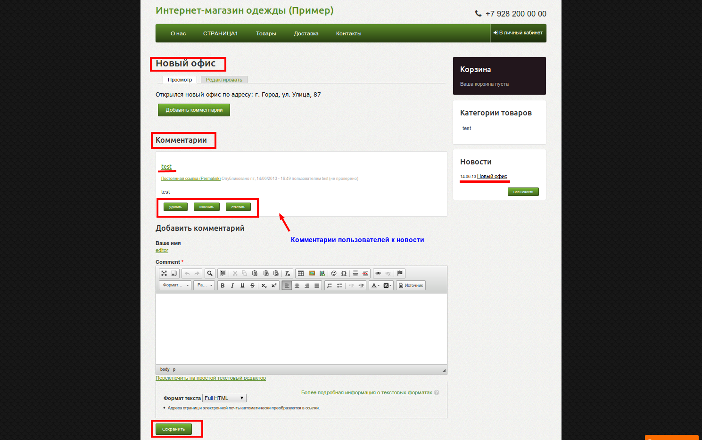Image resolution: width=702 pixels, height=440 pixels.
Task: Open the Full HTML text format dropdown
Action: point(224,398)
